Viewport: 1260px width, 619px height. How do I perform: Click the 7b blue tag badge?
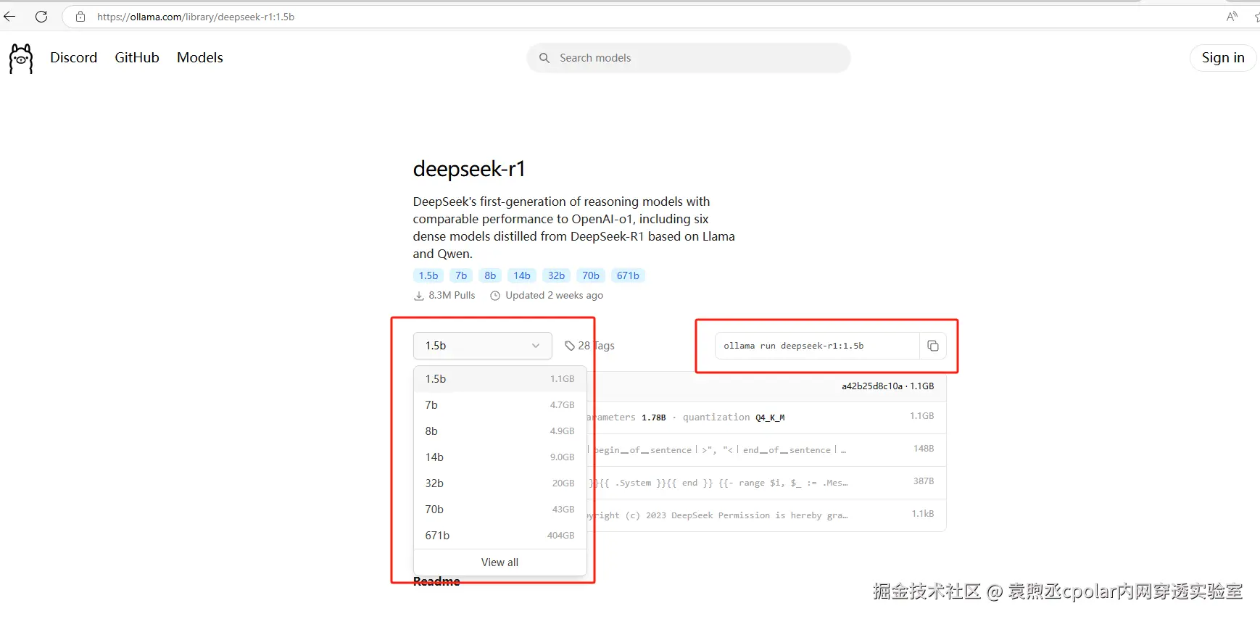[x=461, y=275]
